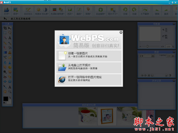Viewport: 178px width, 133px height.
Task: Click the navigator zoom slider handle
Action: [x=147, y=46]
